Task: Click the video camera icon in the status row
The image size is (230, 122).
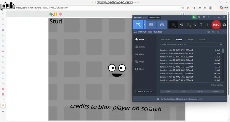Action: [x=209, y=32]
